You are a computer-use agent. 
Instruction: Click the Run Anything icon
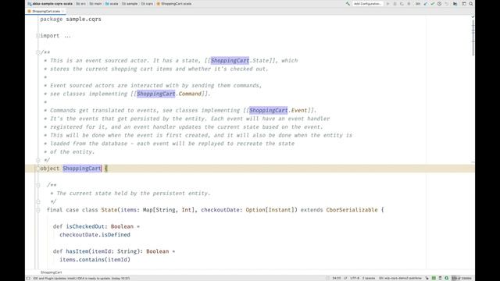pos(455,4)
